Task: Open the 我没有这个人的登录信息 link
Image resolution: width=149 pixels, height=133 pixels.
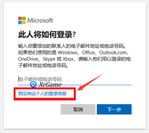Action: click(42, 94)
